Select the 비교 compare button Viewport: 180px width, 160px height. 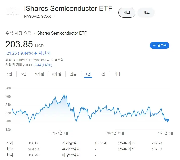coord(146,12)
